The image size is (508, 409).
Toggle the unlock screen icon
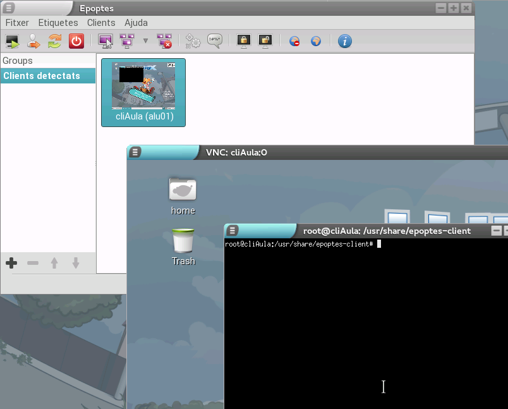click(x=265, y=42)
